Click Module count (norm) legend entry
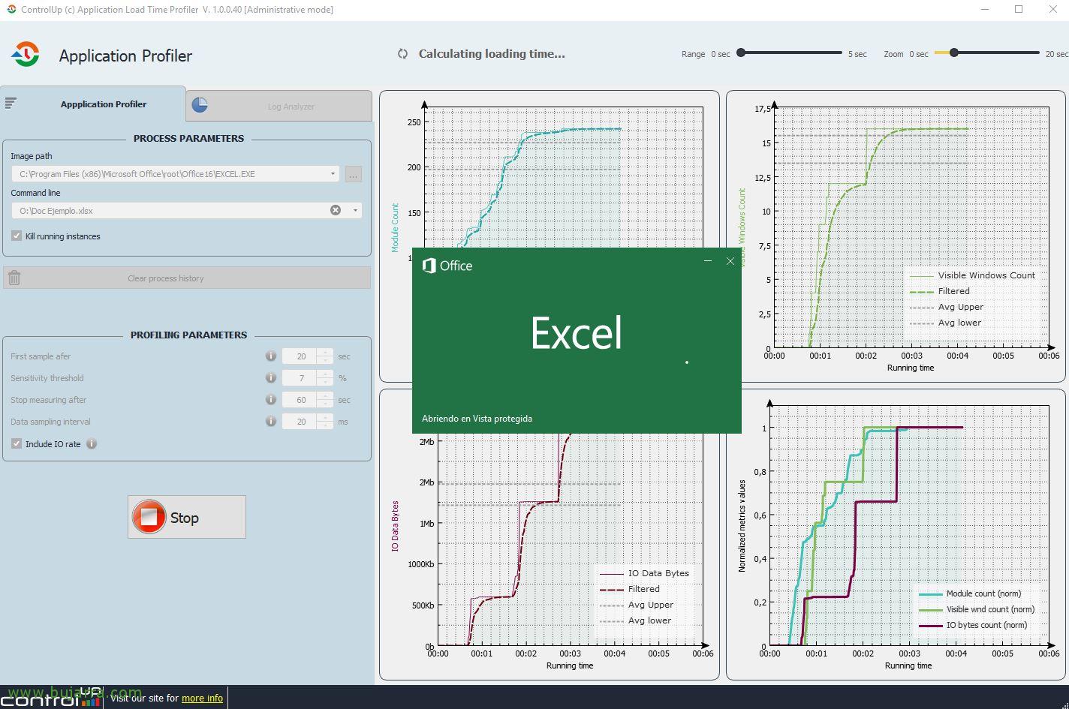This screenshot has height=709, width=1069. [x=969, y=593]
